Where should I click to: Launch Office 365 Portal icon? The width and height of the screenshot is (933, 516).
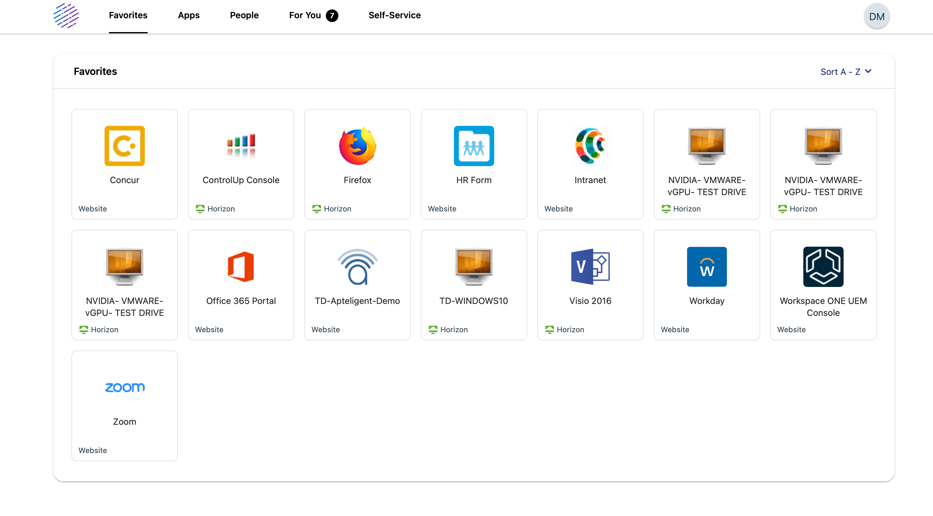coord(241,267)
